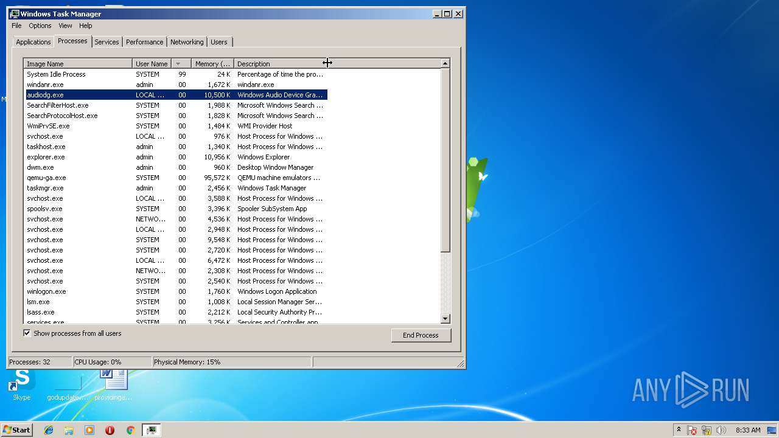
Task: Select svchost.exe using 9,548 K
Action: pyautogui.click(x=176, y=240)
